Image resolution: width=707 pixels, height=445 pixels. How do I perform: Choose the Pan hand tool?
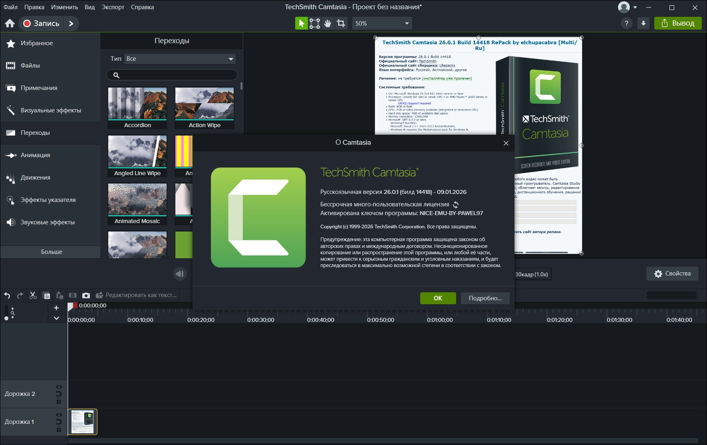(x=328, y=24)
